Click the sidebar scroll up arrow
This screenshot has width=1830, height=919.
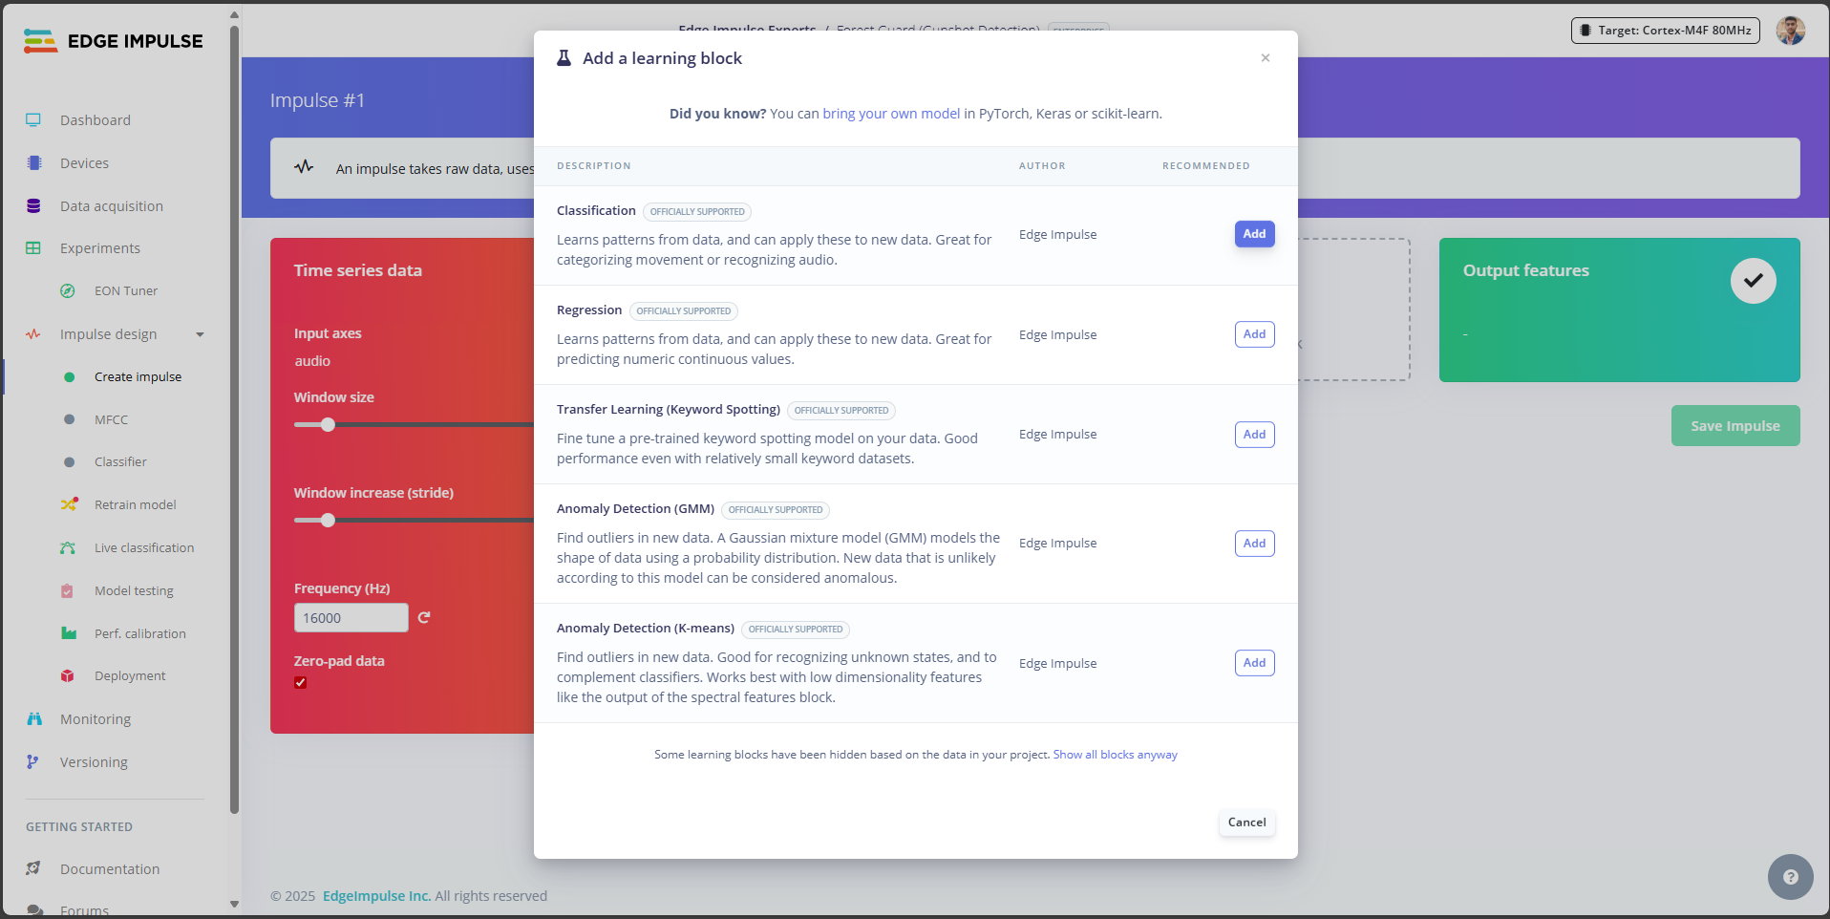(234, 15)
